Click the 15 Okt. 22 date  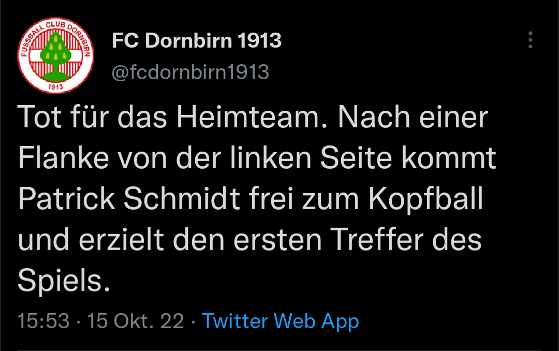[x=136, y=320]
